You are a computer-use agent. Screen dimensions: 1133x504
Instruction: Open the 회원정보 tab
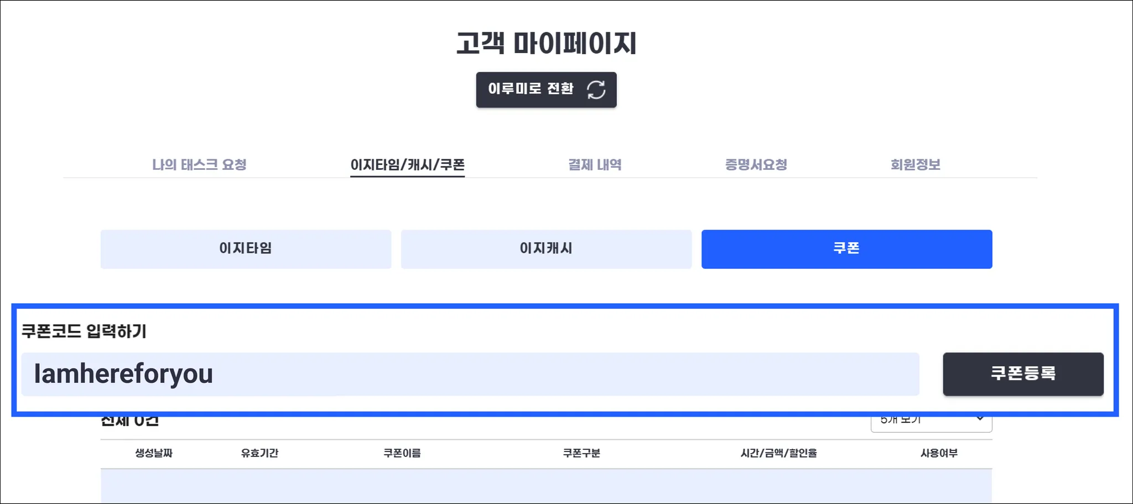[915, 164]
